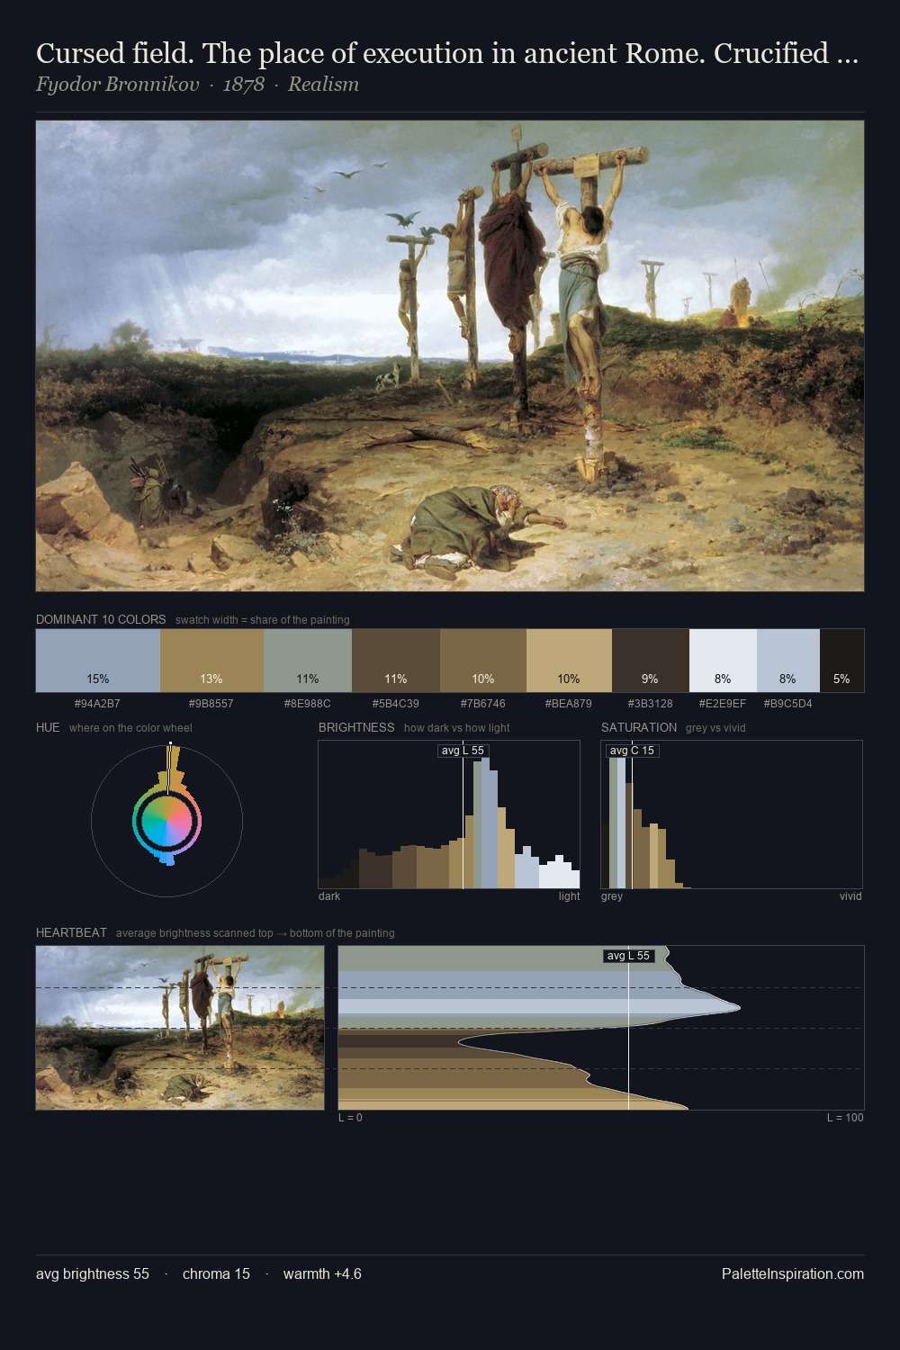The width and height of the screenshot is (900, 1350).
Task: Click the hue color wheel chart
Action: (x=166, y=819)
